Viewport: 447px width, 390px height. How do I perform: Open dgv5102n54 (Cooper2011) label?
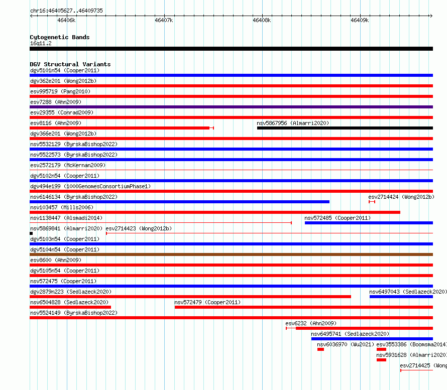[x=65, y=176]
